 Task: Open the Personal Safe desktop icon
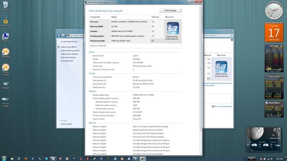[6, 22]
